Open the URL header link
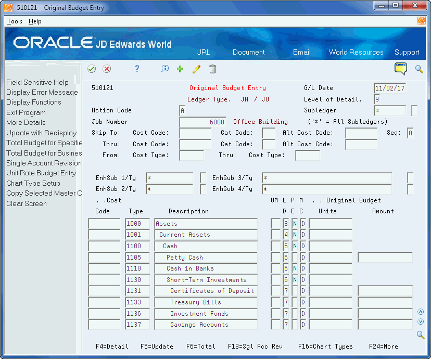The height and width of the screenshot is (359, 431). 203,52
